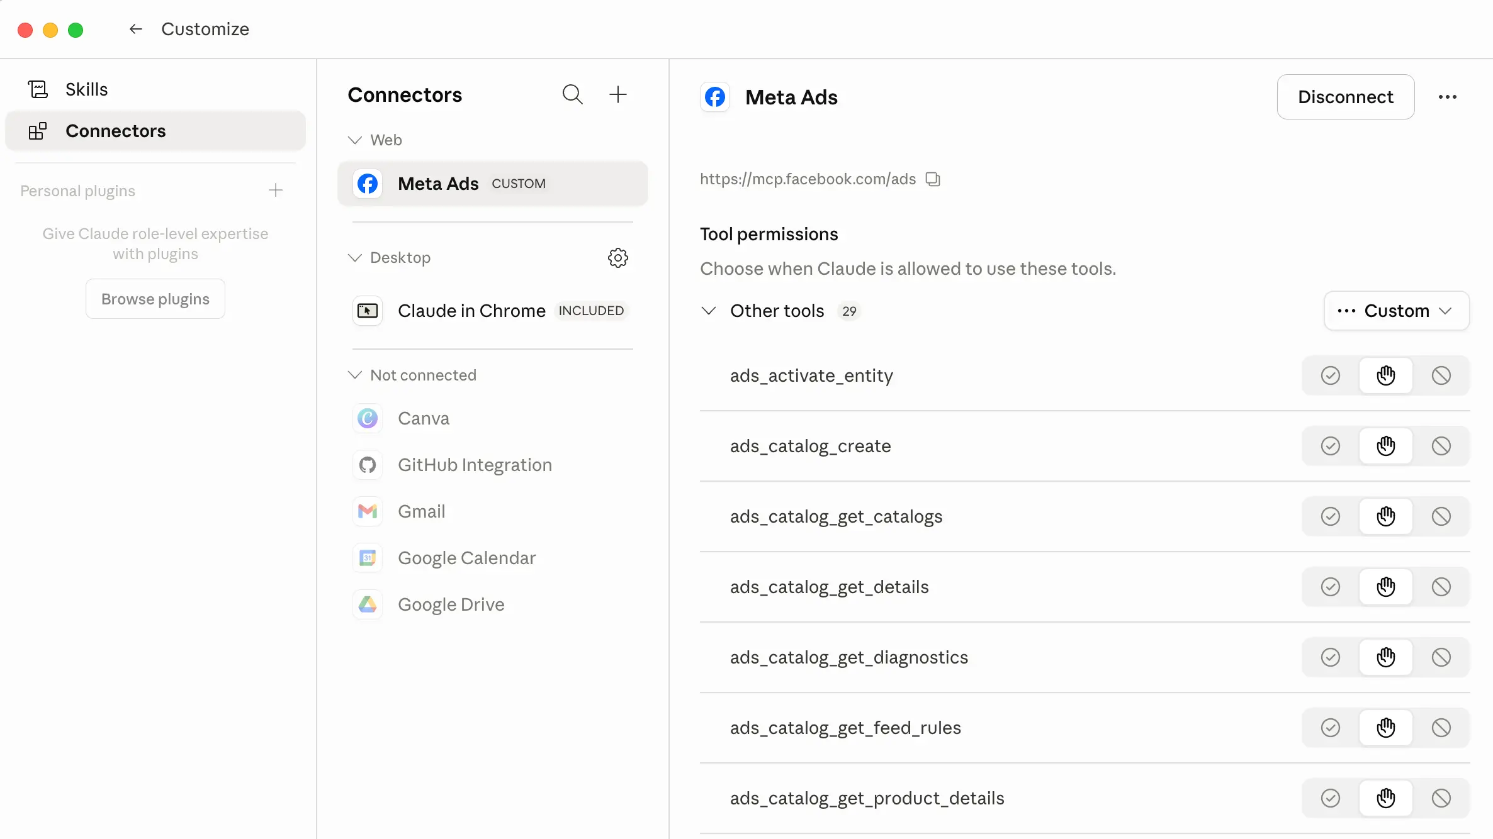
Task: Block the ads_activate_entity tool
Action: (1441, 375)
